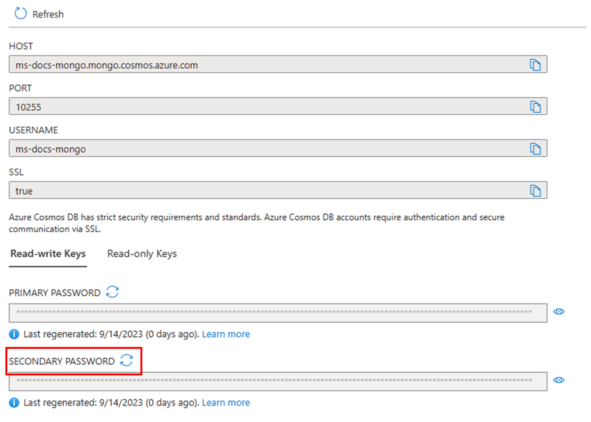
Task: Click the SSL label
Action: coord(16,172)
